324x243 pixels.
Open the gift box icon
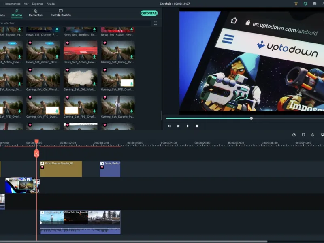(315, 4)
